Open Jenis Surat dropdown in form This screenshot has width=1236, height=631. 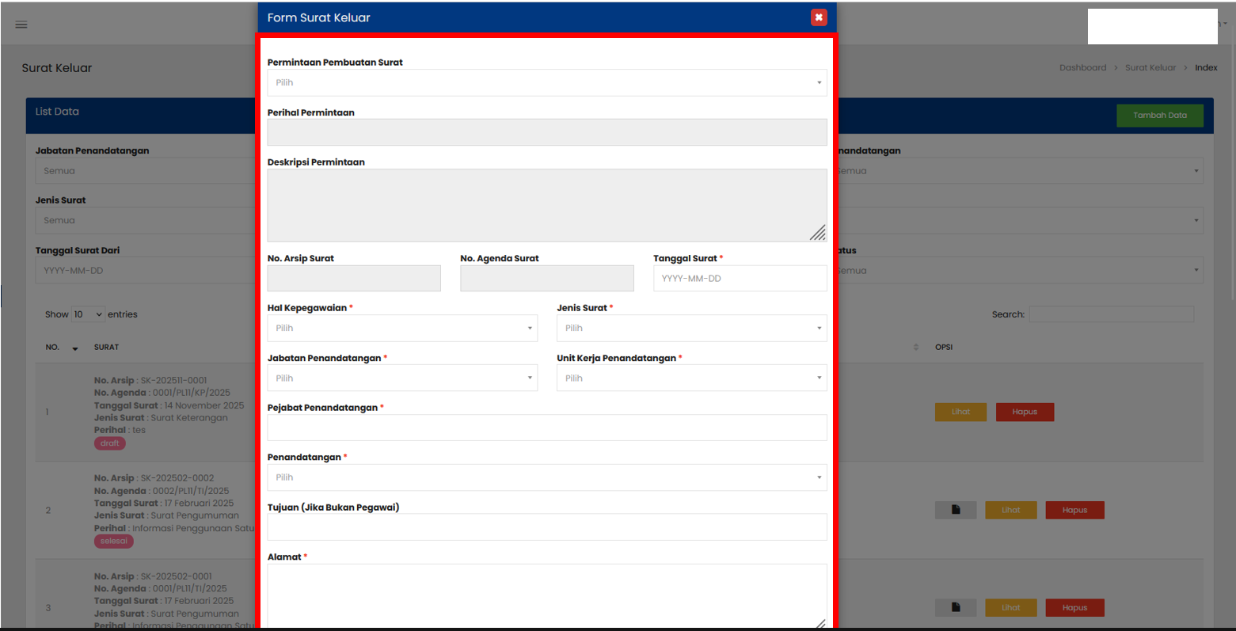[x=691, y=329]
